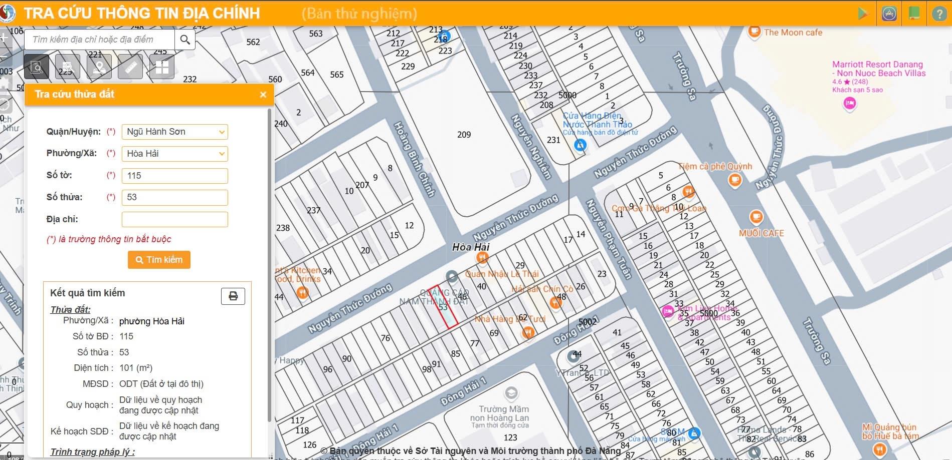Close the Tra cứu thửa đất panel

pyautogui.click(x=263, y=95)
